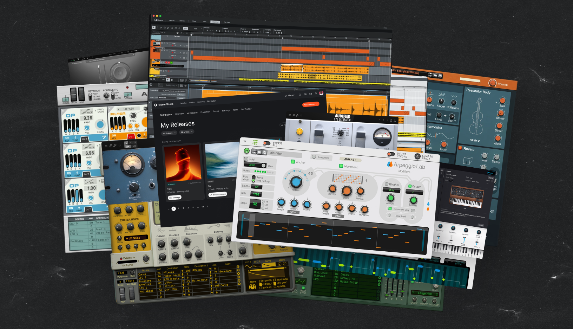Open the Add release dropdown button
The height and width of the screenshot is (329, 573).
click(x=310, y=104)
